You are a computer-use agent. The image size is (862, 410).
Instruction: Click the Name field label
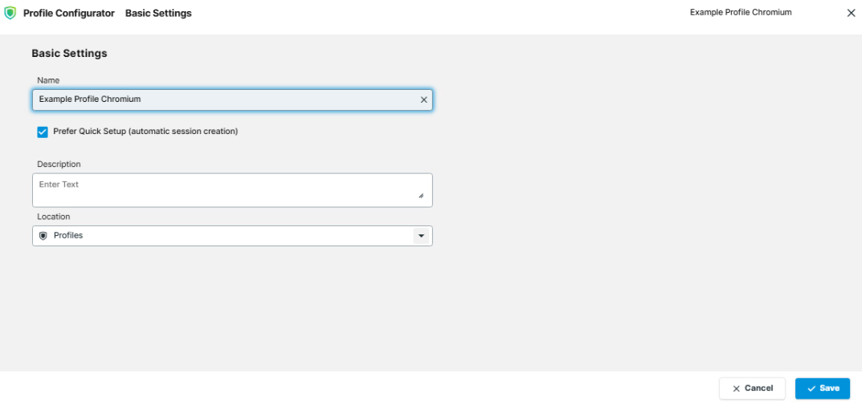pos(48,80)
